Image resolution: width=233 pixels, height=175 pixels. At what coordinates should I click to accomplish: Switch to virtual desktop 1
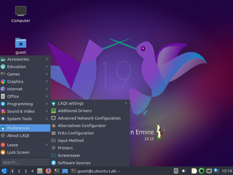pyautogui.click(x=12, y=171)
